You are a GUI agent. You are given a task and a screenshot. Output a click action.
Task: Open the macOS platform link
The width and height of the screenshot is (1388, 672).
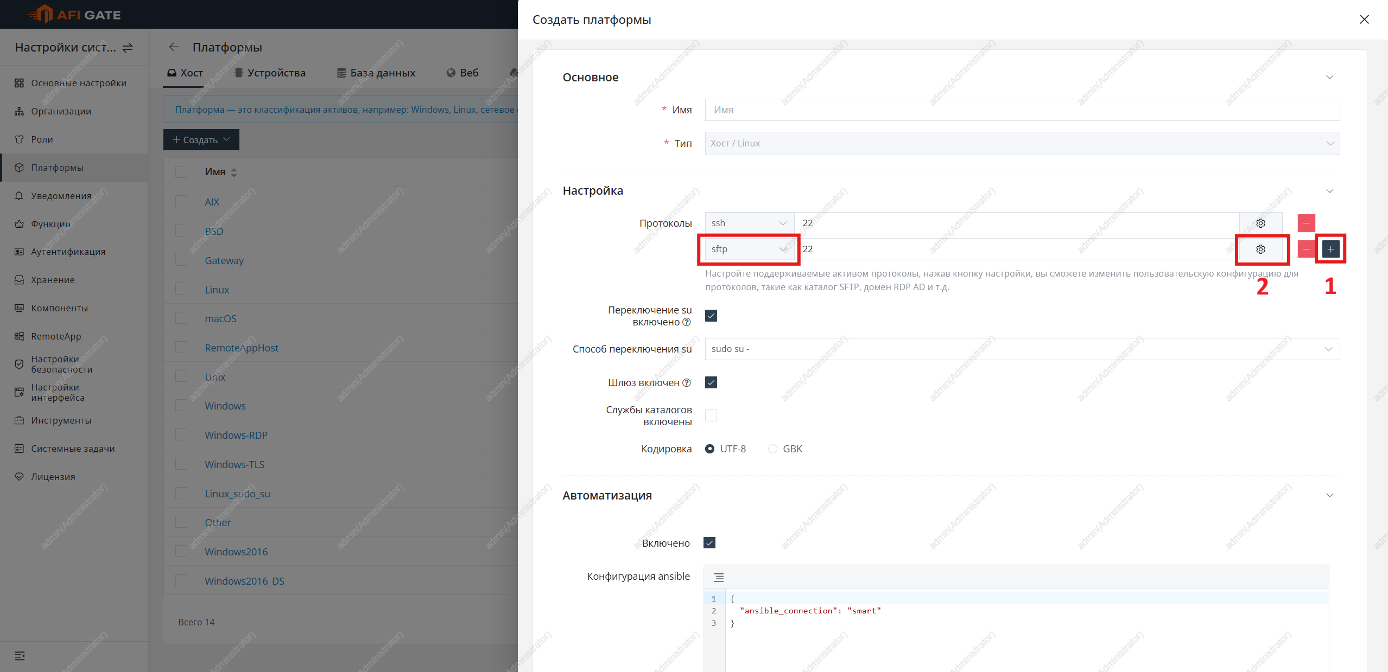point(220,318)
